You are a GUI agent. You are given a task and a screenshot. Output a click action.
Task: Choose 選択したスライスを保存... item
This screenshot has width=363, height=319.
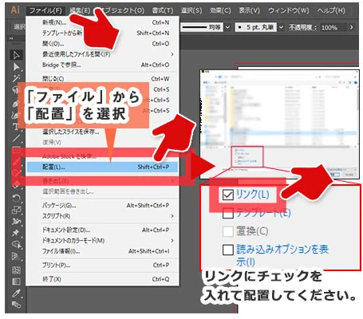pos(102,132)
